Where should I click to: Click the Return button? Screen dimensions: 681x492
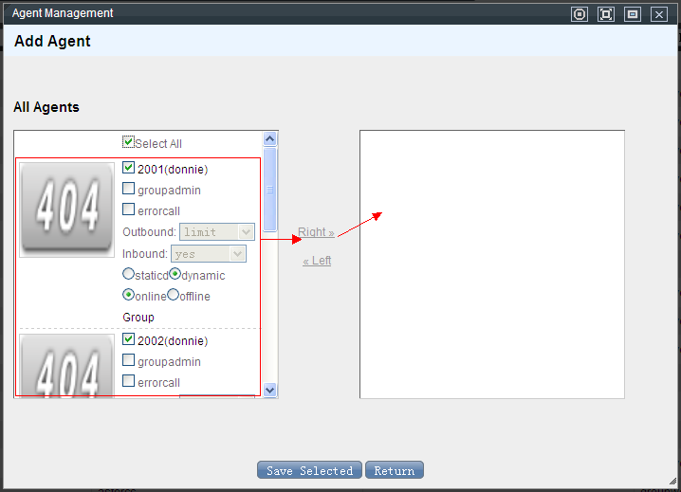point(394,471)
